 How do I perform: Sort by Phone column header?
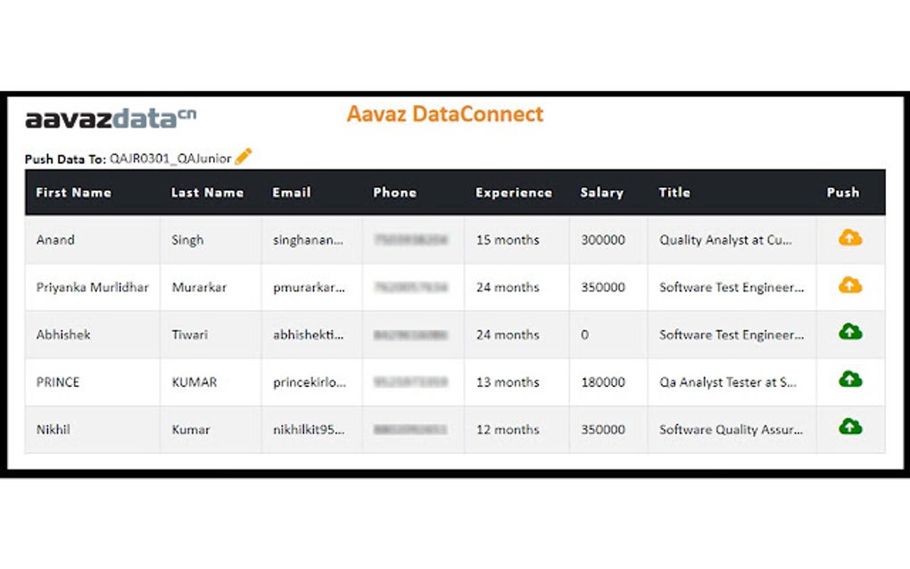[x=394, y=193]
